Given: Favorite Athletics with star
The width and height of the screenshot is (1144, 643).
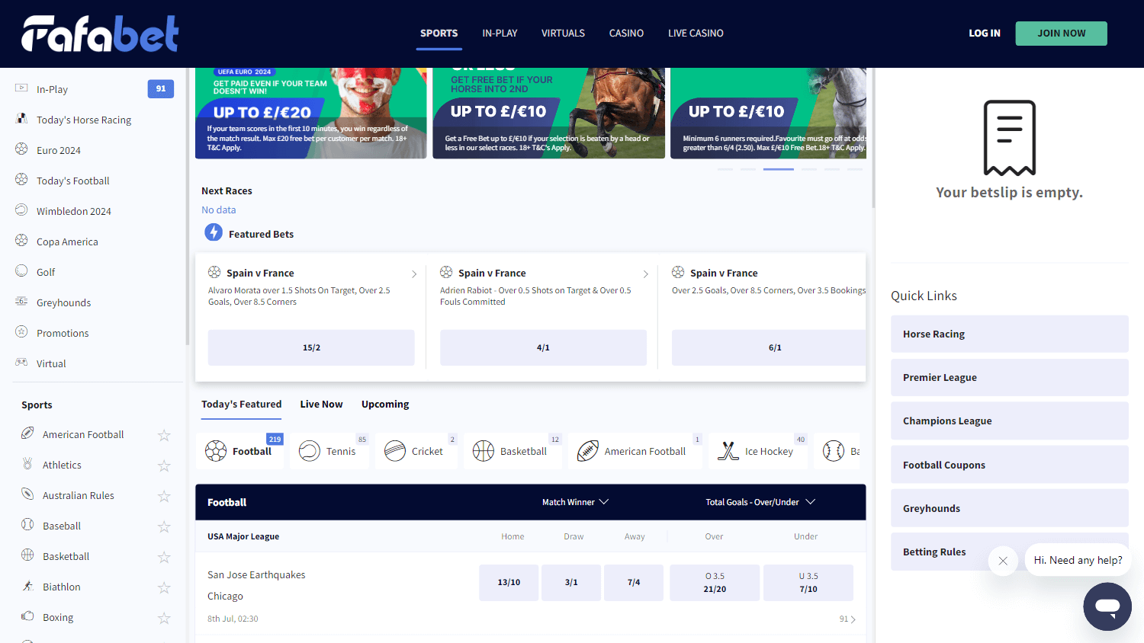Looking at the screenshot, I should (163, 465).
